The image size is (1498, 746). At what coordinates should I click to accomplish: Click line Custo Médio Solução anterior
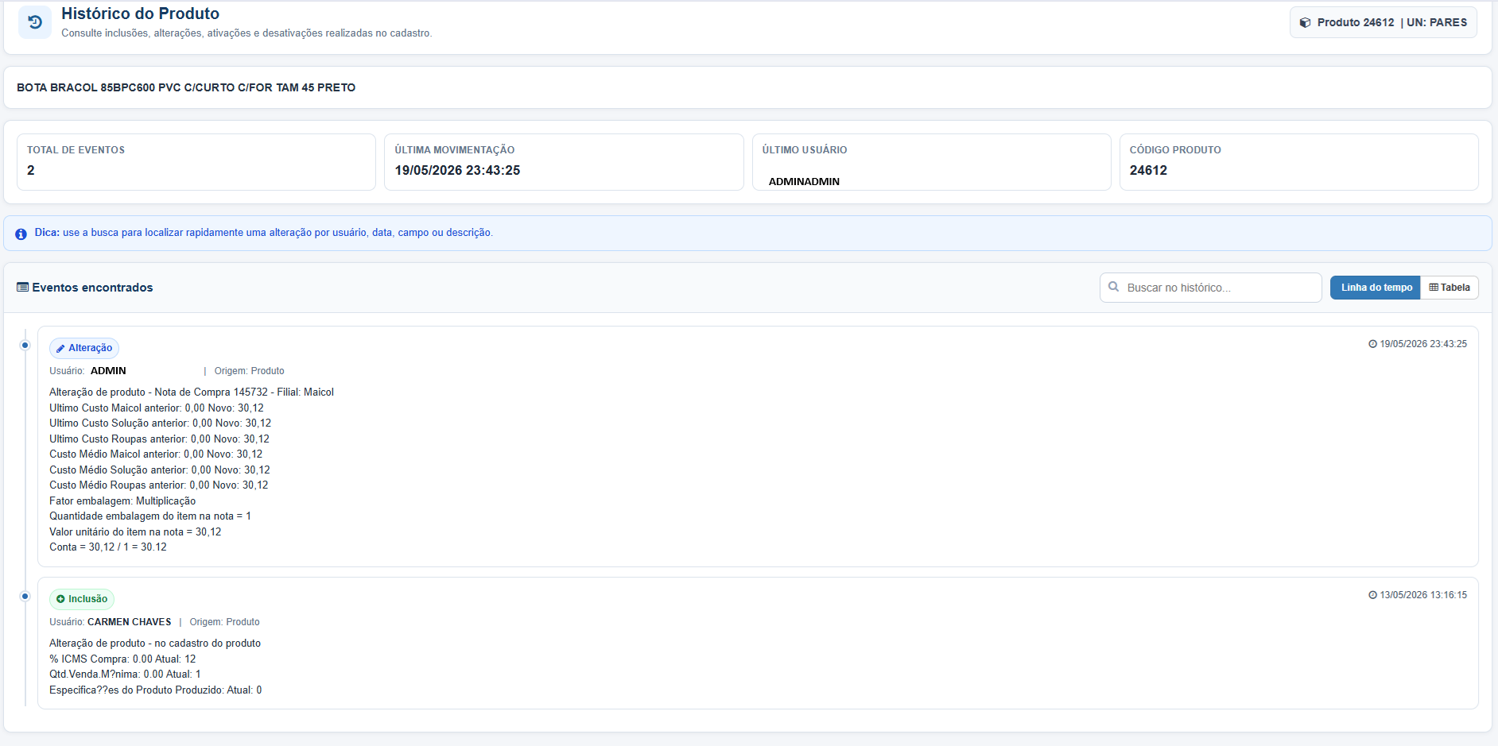(x=159, y=470)
